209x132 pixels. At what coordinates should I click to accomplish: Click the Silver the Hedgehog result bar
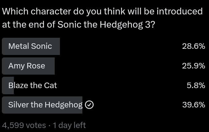pyautogui.click(x=42, y=105)
